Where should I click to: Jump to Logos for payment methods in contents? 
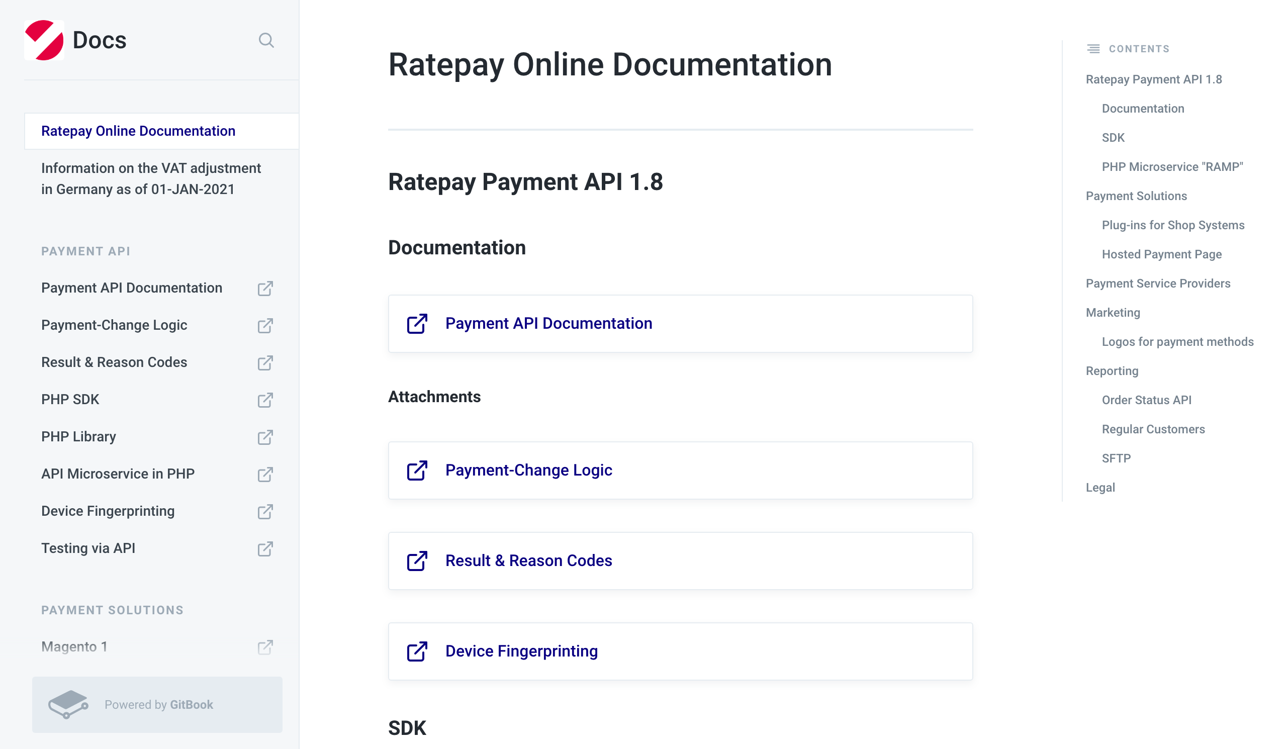click(x=1177, y=342)
